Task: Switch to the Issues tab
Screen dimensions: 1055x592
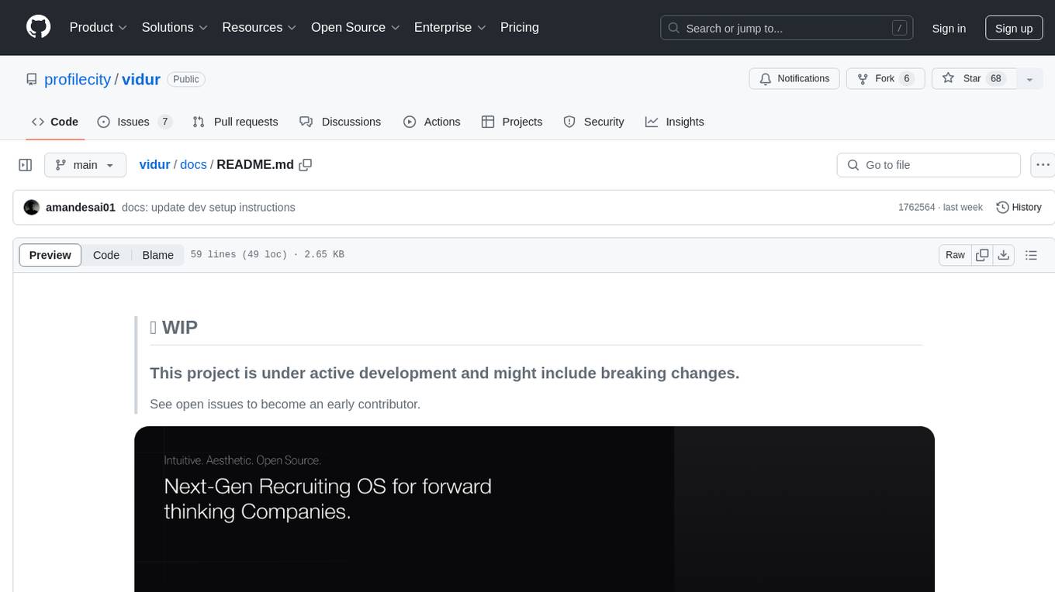Action: tap(134, 122)
